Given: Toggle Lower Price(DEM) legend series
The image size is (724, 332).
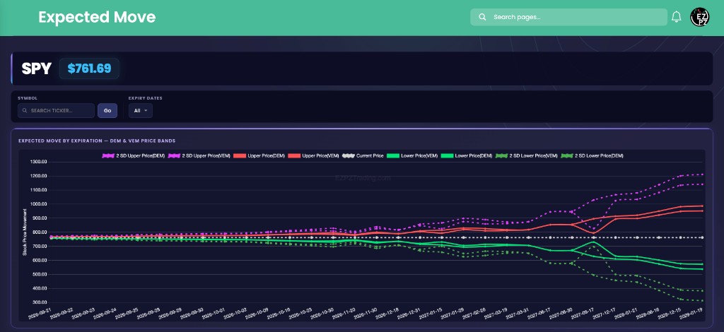Looking at the screenshot, I should click(x=467, y=156).
